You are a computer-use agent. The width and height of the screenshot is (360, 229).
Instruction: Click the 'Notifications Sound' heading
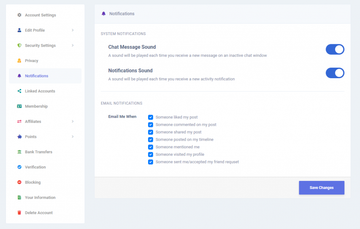pos(130,70)
